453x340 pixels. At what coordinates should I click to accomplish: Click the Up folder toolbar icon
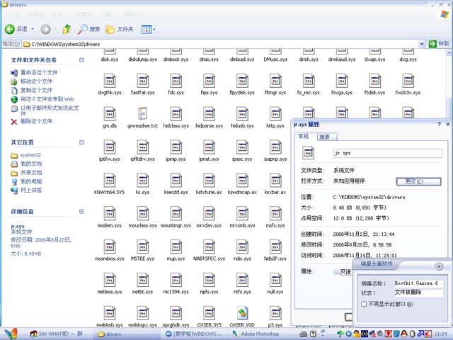[x=67, y=29]
